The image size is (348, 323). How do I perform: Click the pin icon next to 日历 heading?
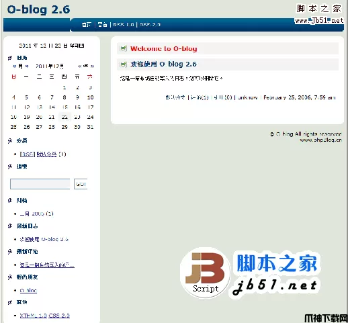point(10,58)
